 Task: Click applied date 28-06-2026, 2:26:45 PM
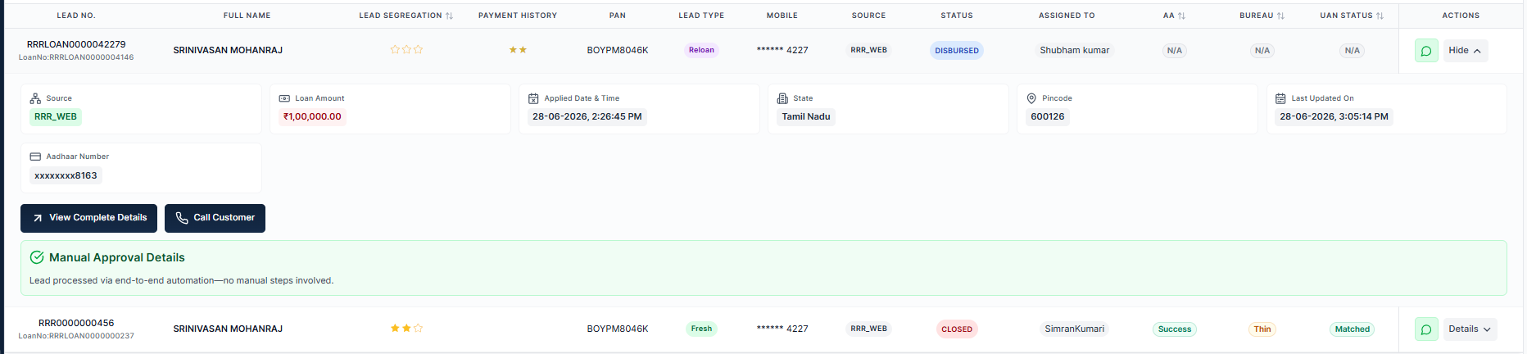point(587,116)
